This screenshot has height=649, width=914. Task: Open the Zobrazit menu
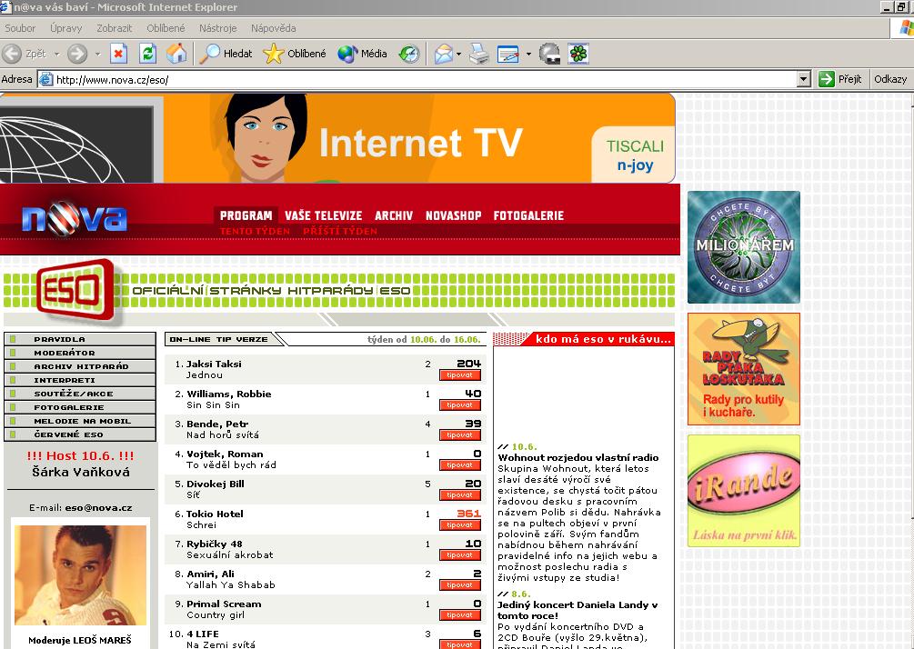(x=115, y=28)
